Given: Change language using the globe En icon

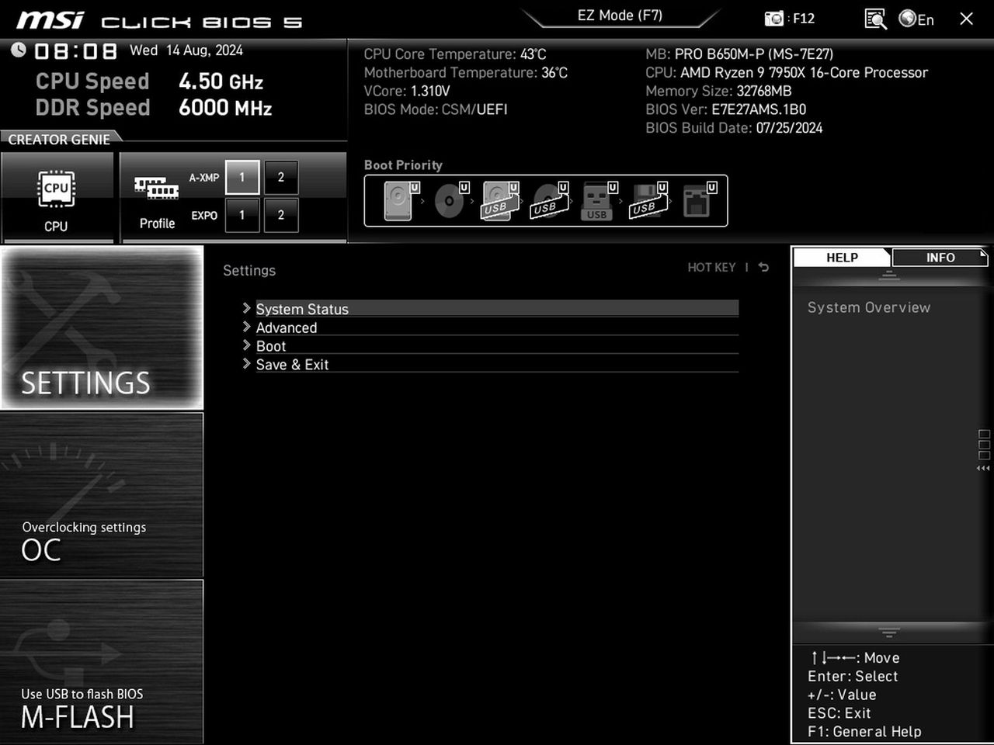Looking at the screenshot, I should click(916, 19).
